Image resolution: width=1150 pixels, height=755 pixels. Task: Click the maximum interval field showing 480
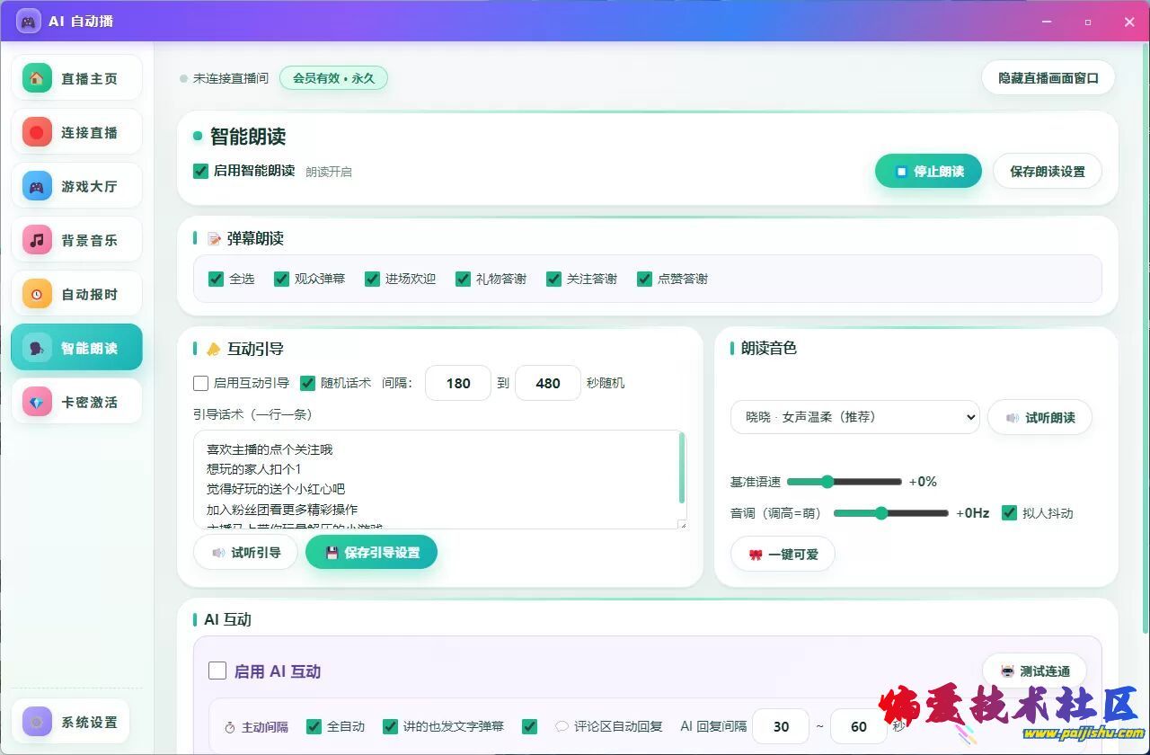[x=548, y=383]
